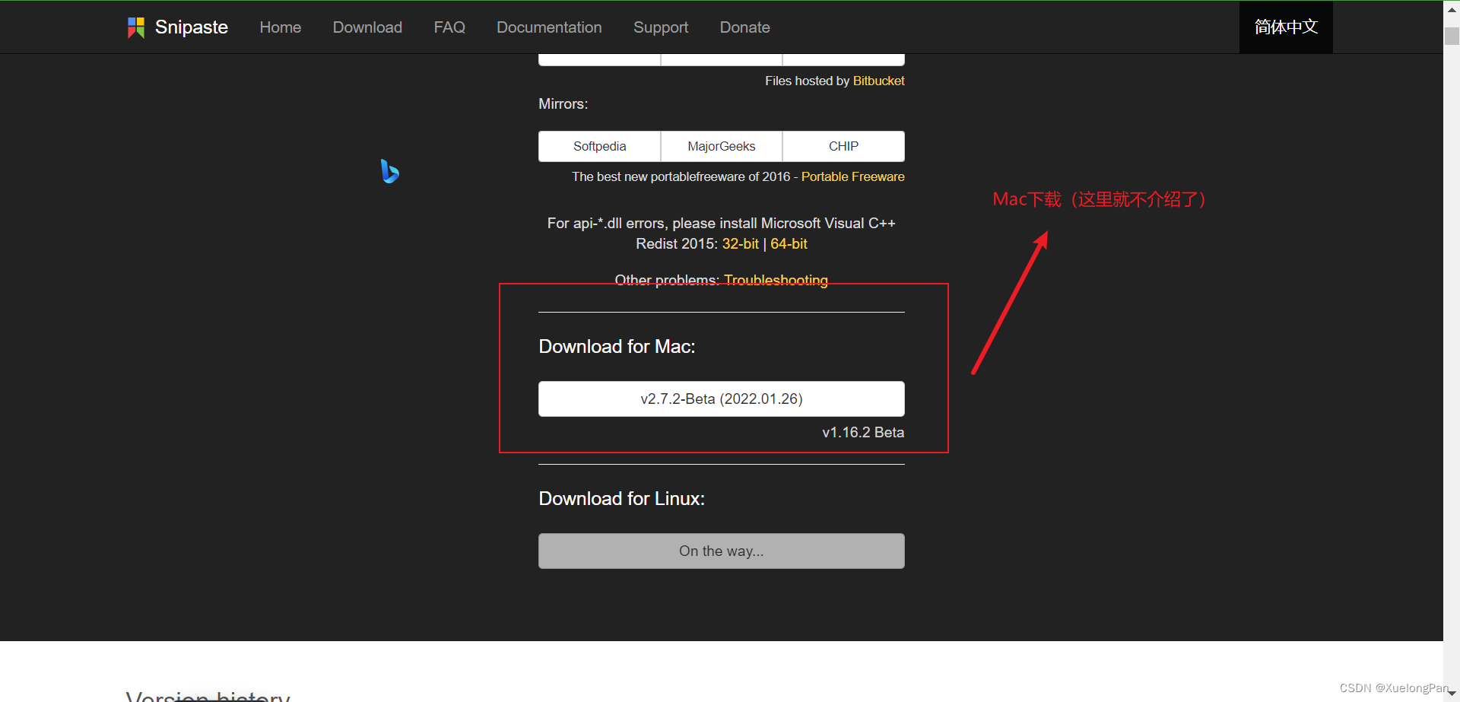Screen dimensions: 1460x702
Task: Click the vertical scrollbar thumb
Action: pos(1452,37)
